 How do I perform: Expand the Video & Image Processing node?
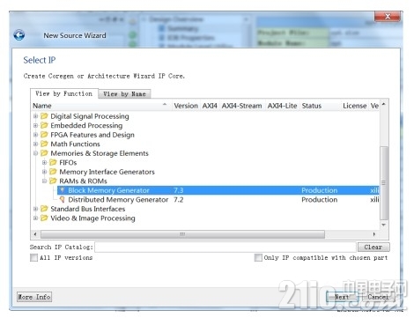coord(35,218)
